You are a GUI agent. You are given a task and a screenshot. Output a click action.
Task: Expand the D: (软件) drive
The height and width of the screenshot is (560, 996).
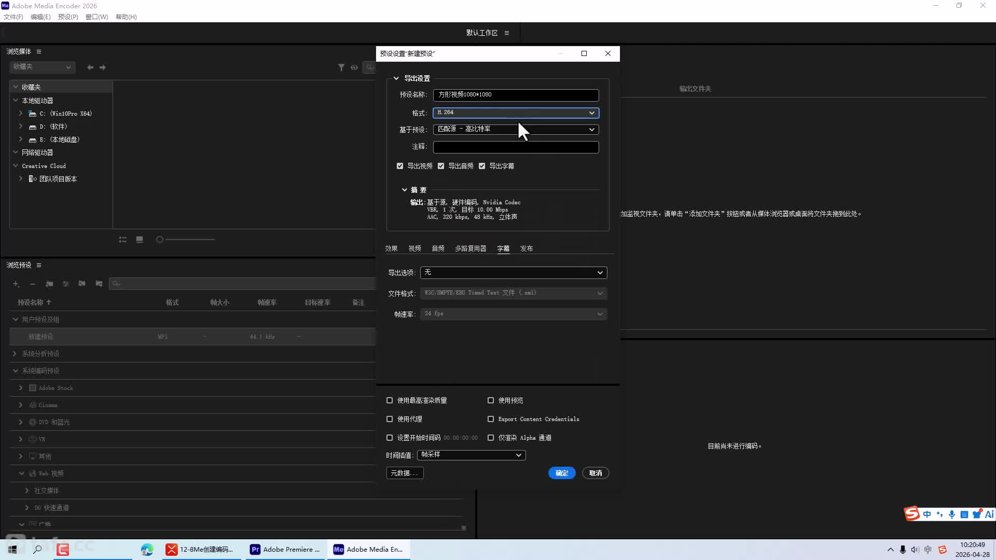21,127
